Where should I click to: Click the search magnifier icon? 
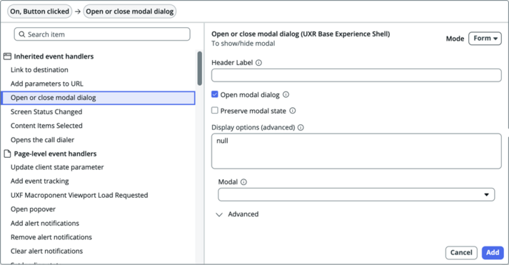coord(21,34)
